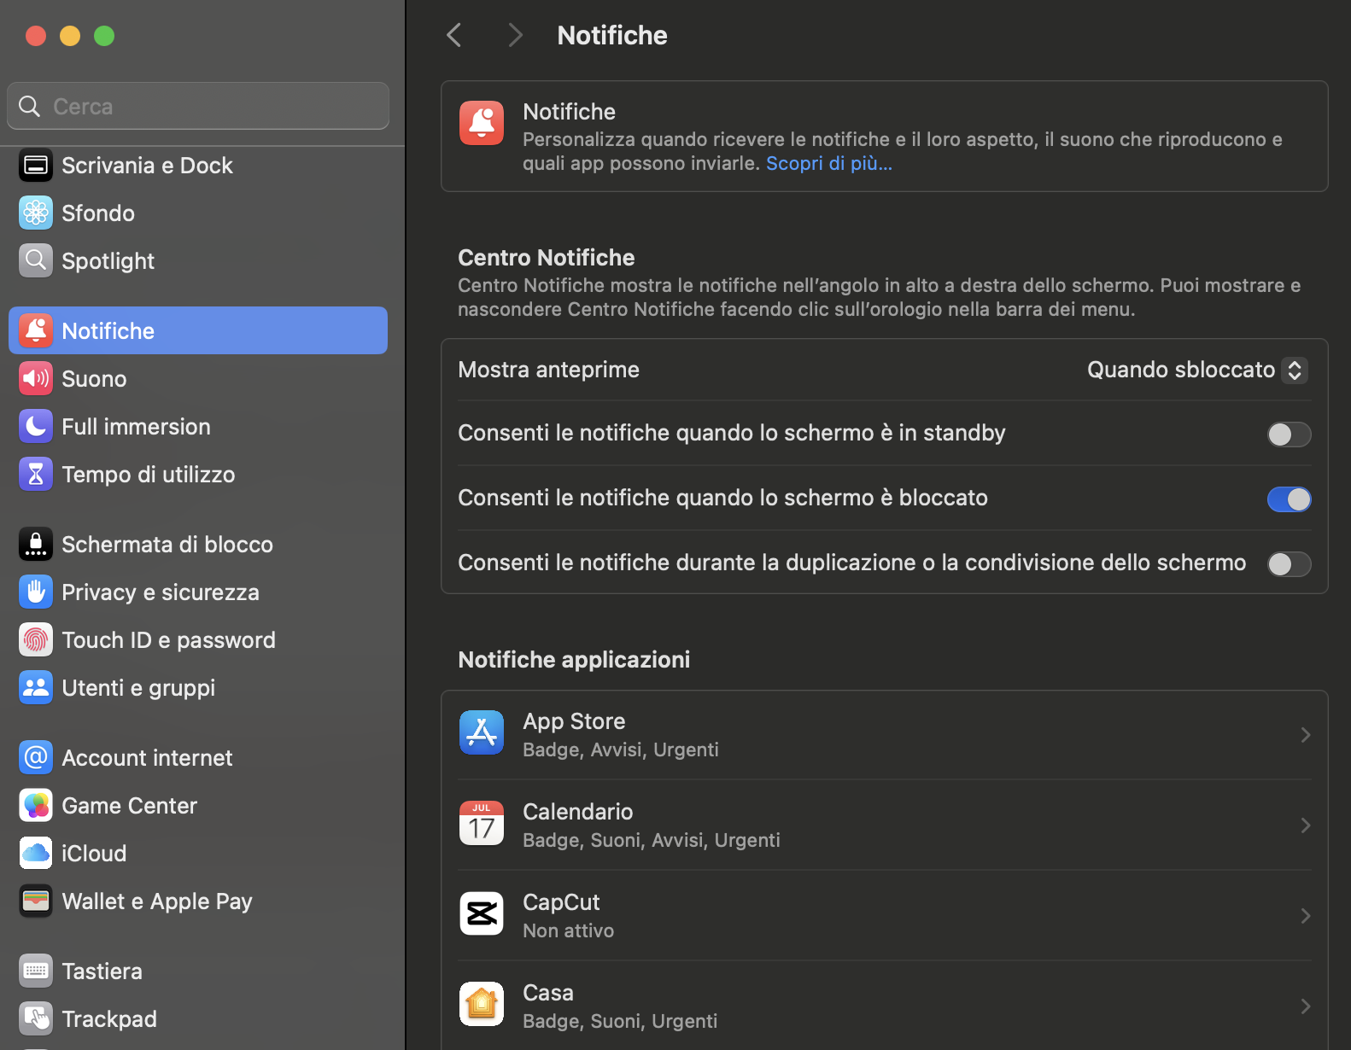The image size is (1351, 1050).
Task: Close the settings window with red button
Action: (36, 36)
